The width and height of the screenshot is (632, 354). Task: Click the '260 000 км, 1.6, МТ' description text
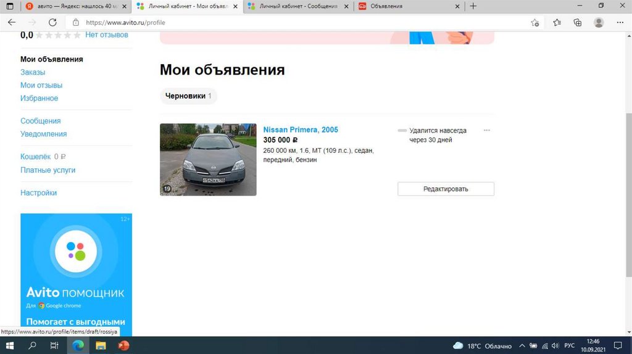(x=318, y=155)
